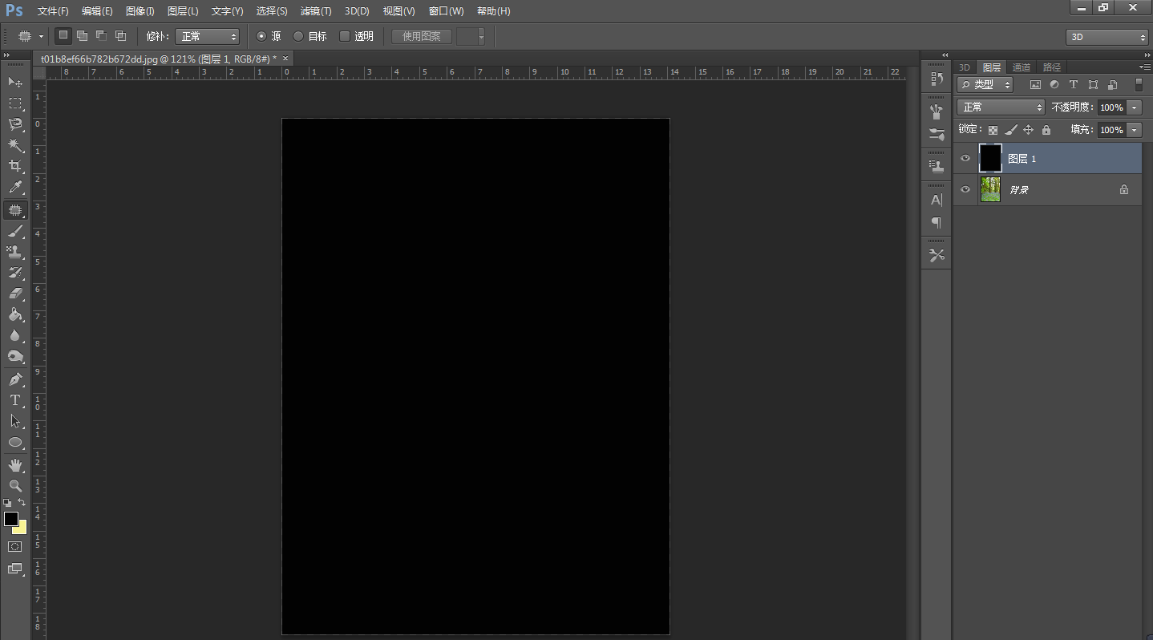Select the Clone Stamp tool
Image resolution: width=1153 pixels, height=640 pixels.
click(x=15, y=252)
